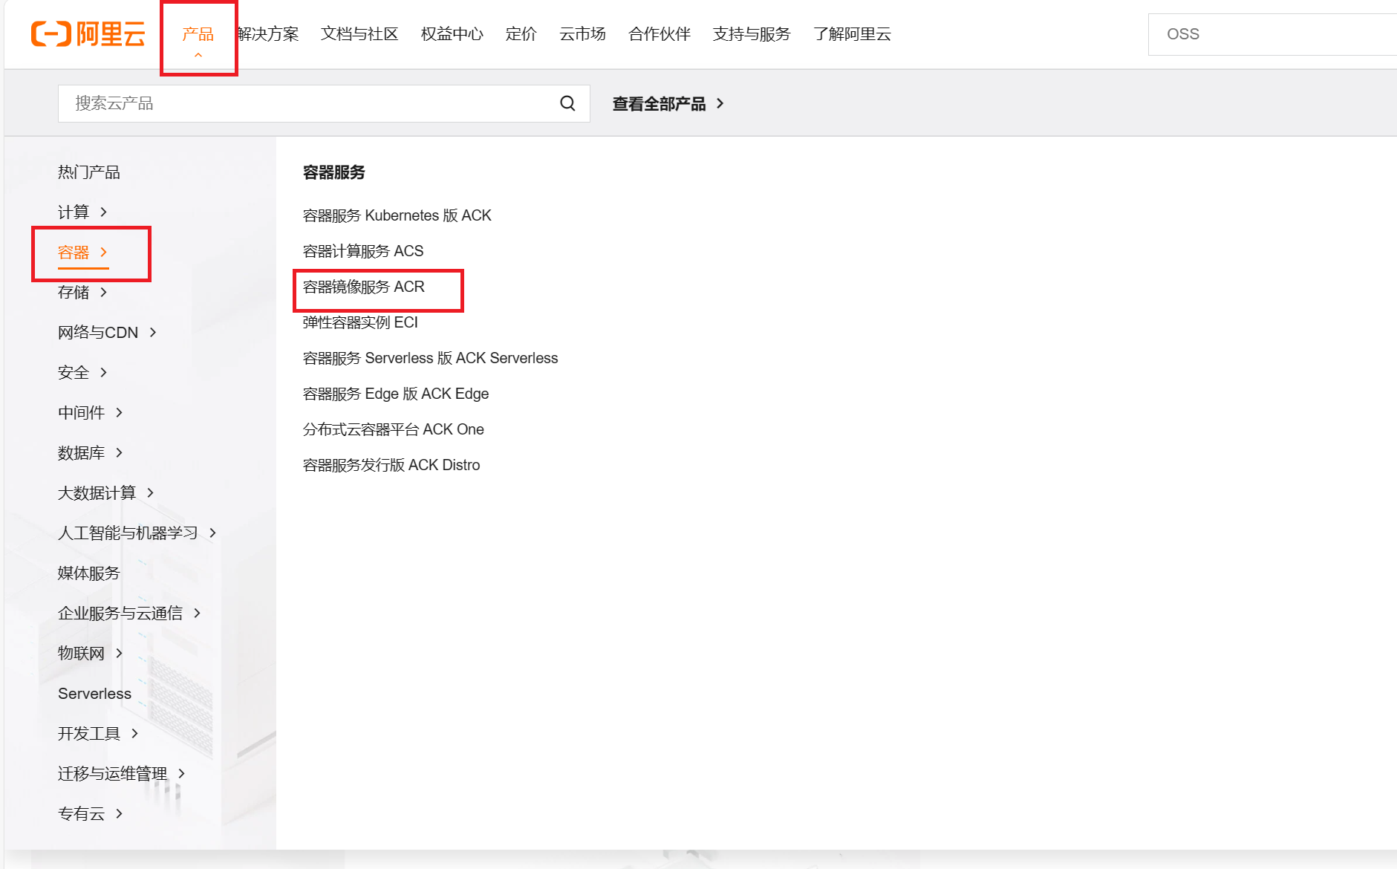This screenshot has width=1397, height=869.
Task: Open 了解阿里云 menu item
Action: pyautogui.click(x=852, y=34)
